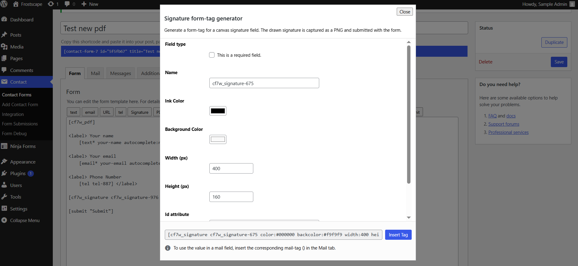Open Add Contact Form submenu item
578x266 pixels.
click(x=20, y=104)
